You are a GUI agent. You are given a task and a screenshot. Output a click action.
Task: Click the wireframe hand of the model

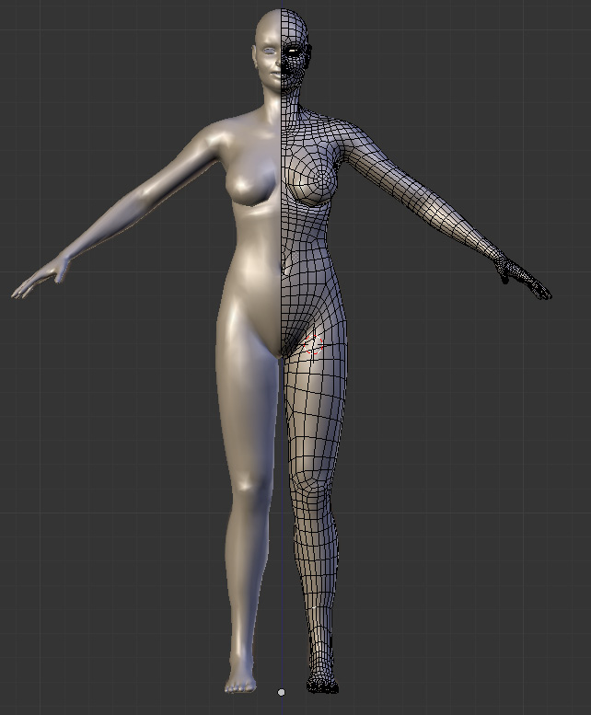524,278
